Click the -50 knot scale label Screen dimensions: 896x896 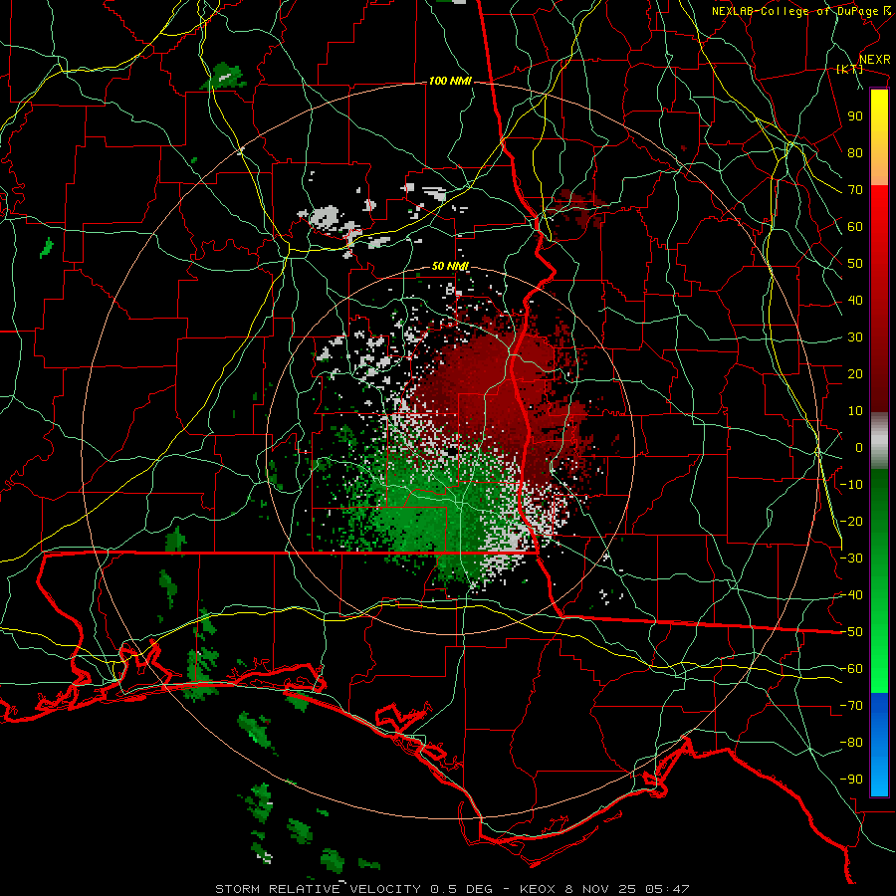pyautogui.click(x=851, y=632)
